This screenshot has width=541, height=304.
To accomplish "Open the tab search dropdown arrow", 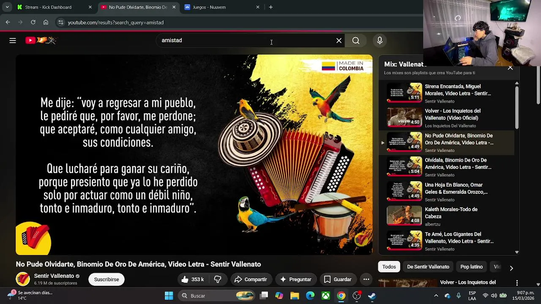I will pos(7,7).
